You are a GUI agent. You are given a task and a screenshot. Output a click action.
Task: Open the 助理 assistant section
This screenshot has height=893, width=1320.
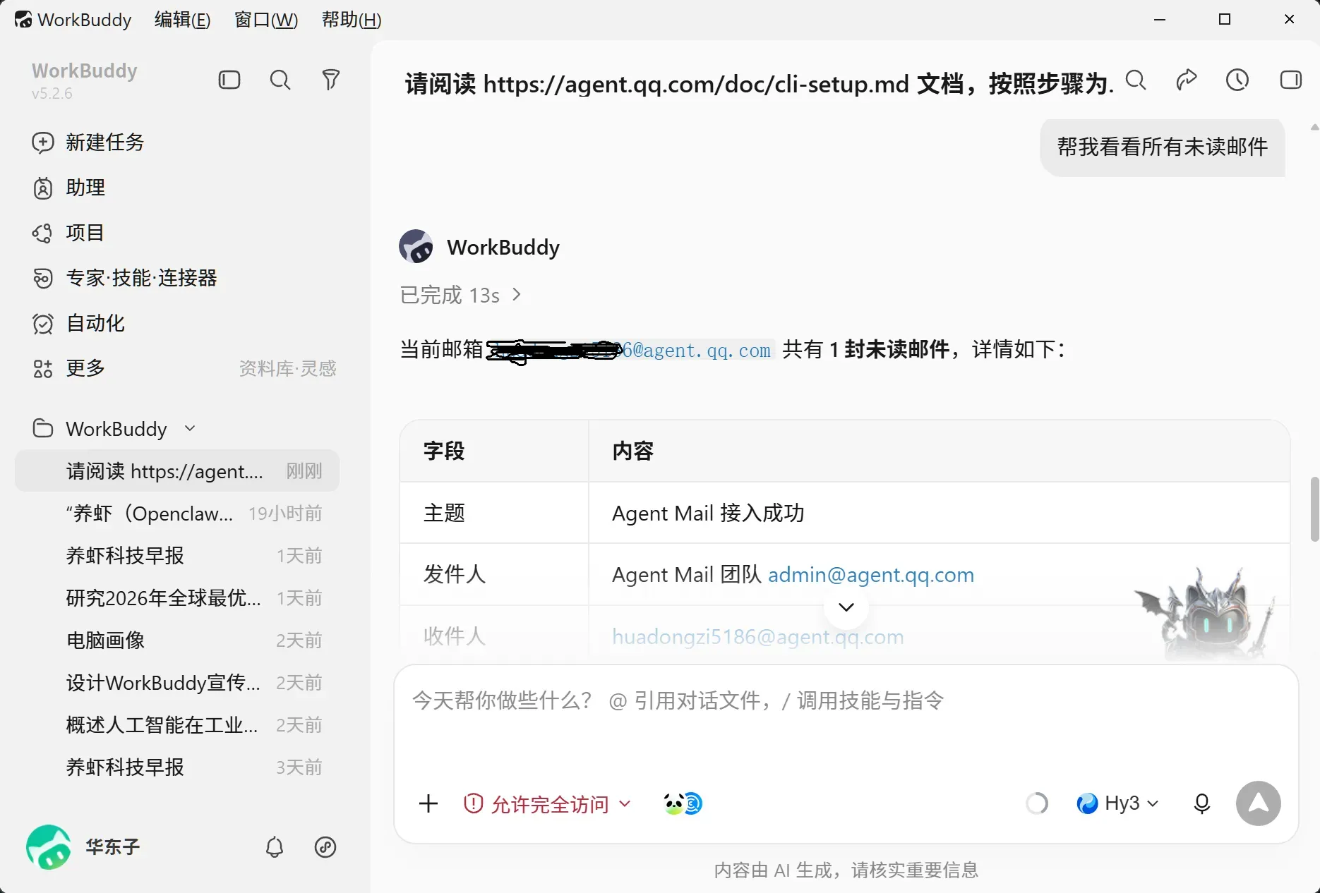(x=69, y=188)
